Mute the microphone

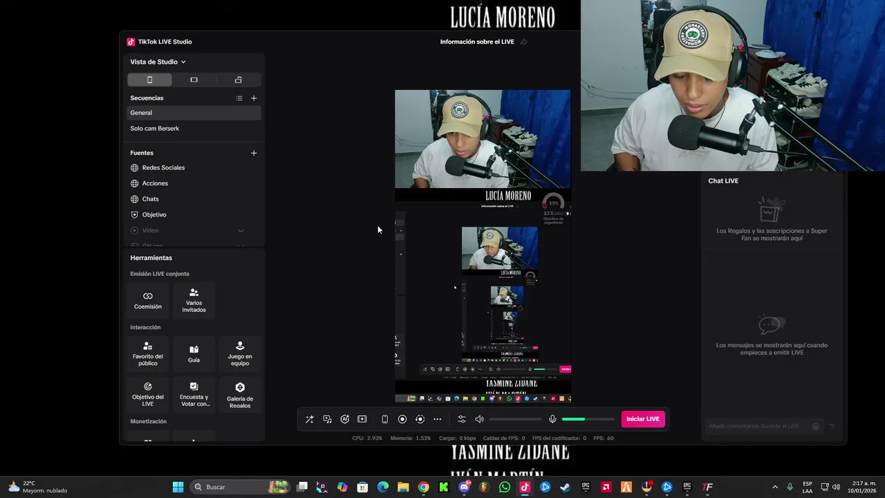point(552,419)
